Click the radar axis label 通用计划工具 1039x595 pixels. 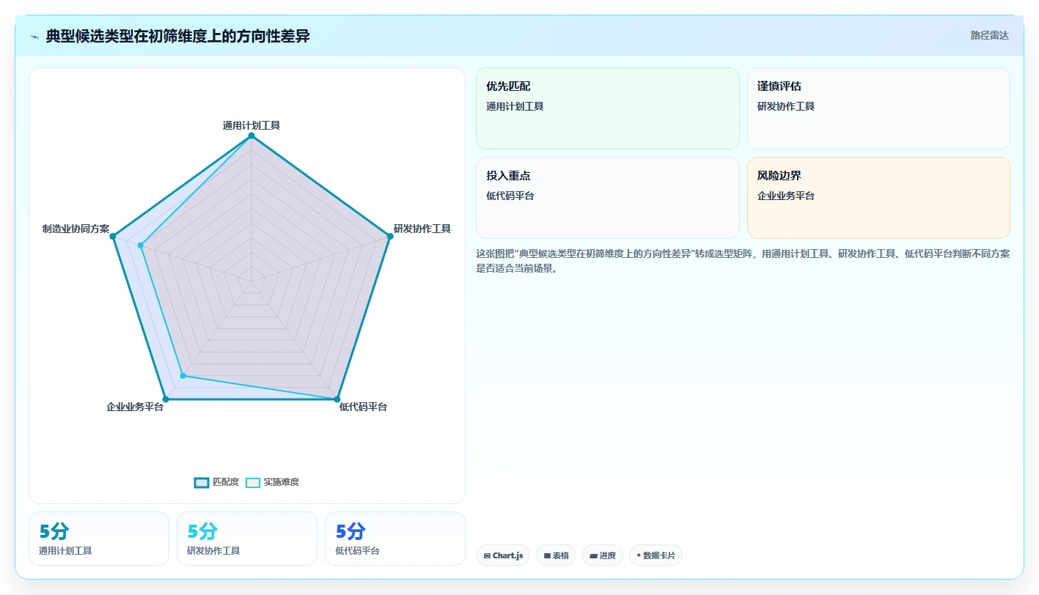coord(252,125)
